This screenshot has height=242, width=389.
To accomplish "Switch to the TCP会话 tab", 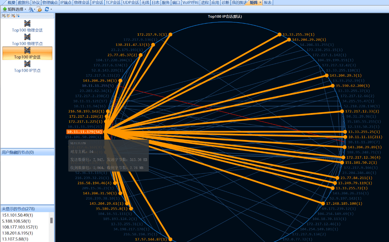I will 113,2.
